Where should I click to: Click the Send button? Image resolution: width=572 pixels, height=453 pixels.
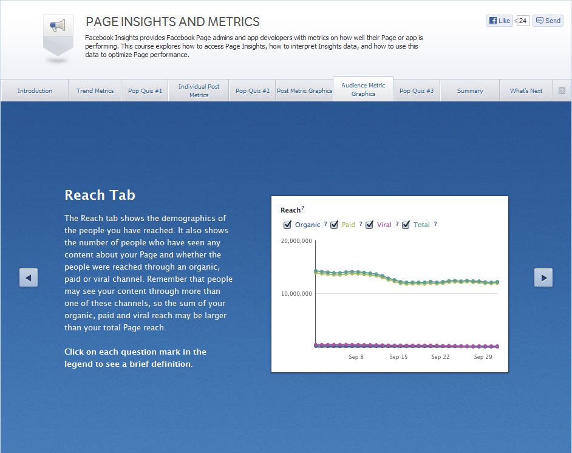[548, 21]
